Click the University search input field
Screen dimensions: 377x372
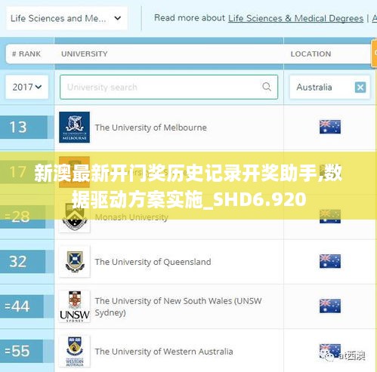pyautogui.click(x=168, y=87)
